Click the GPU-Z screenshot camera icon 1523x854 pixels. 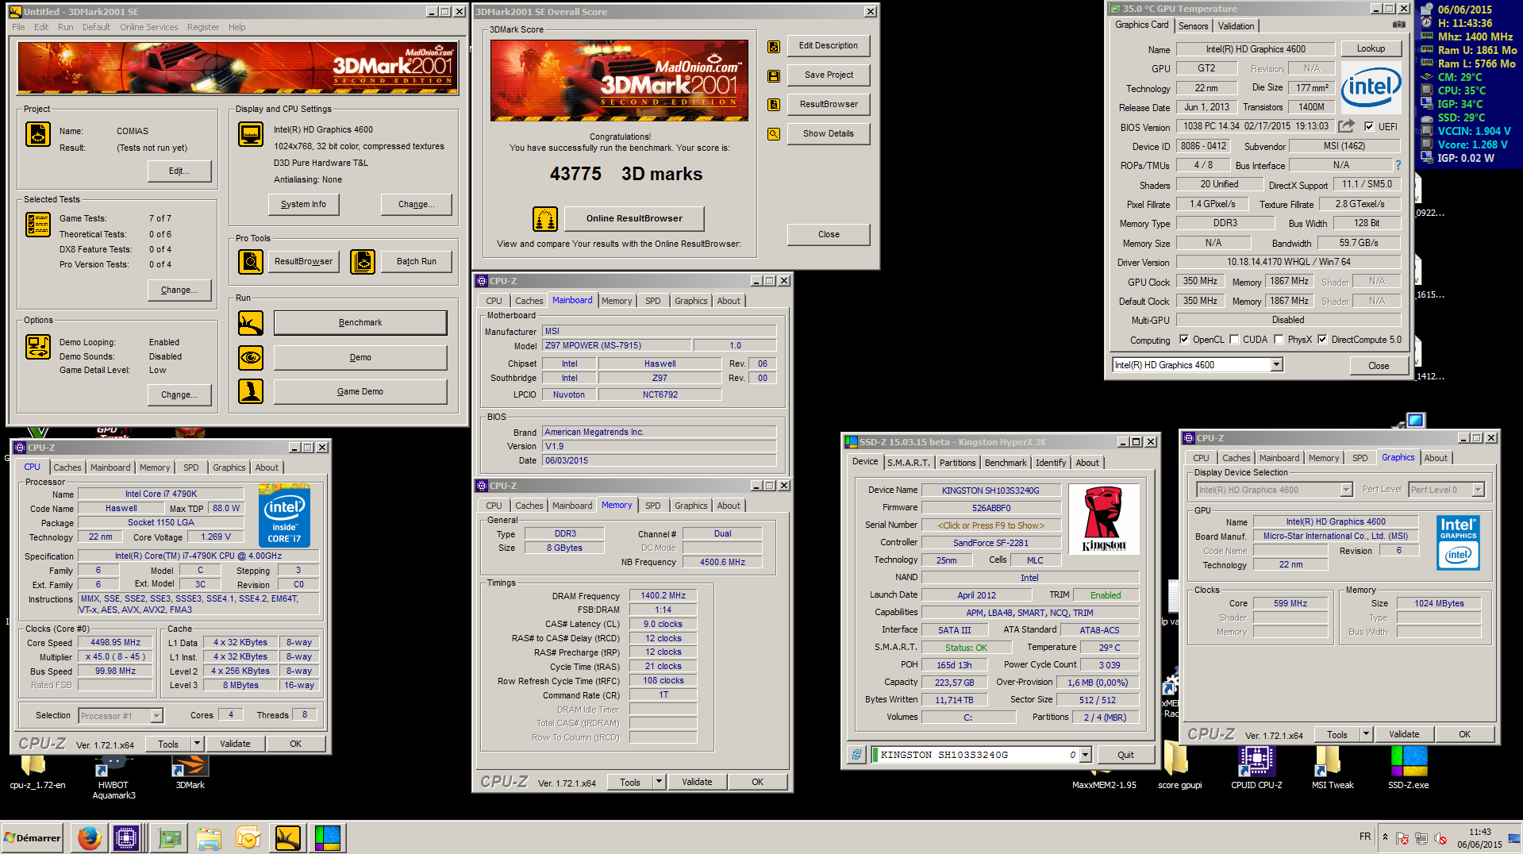click(1399, 25)
